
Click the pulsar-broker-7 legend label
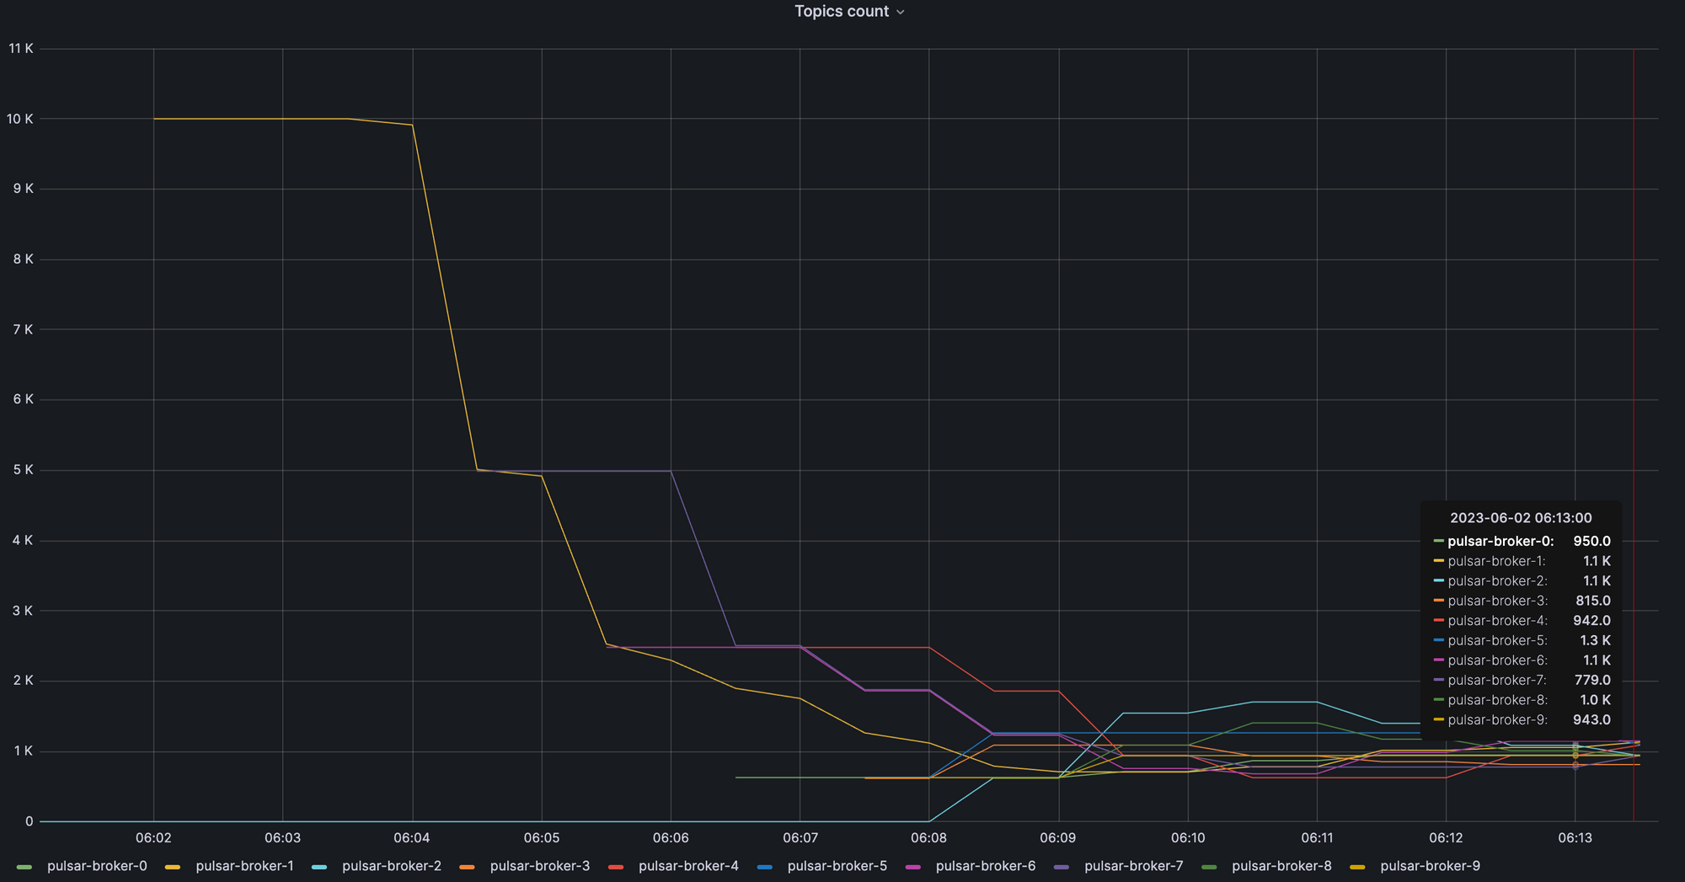pos(1134,866)
